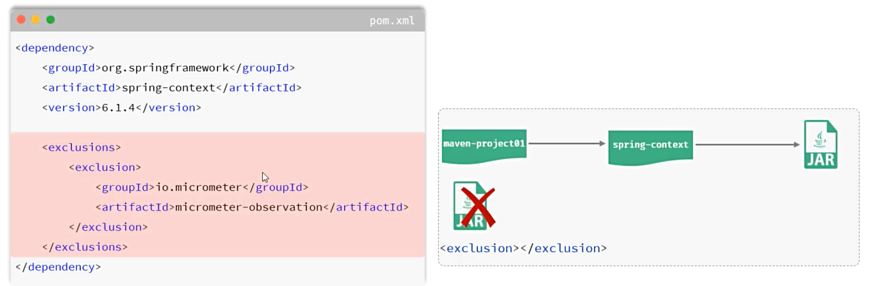The width and height of the screenshot is (869, 286).
Task: Click the org.springframework groupId line
Action: tap(168, 68)
